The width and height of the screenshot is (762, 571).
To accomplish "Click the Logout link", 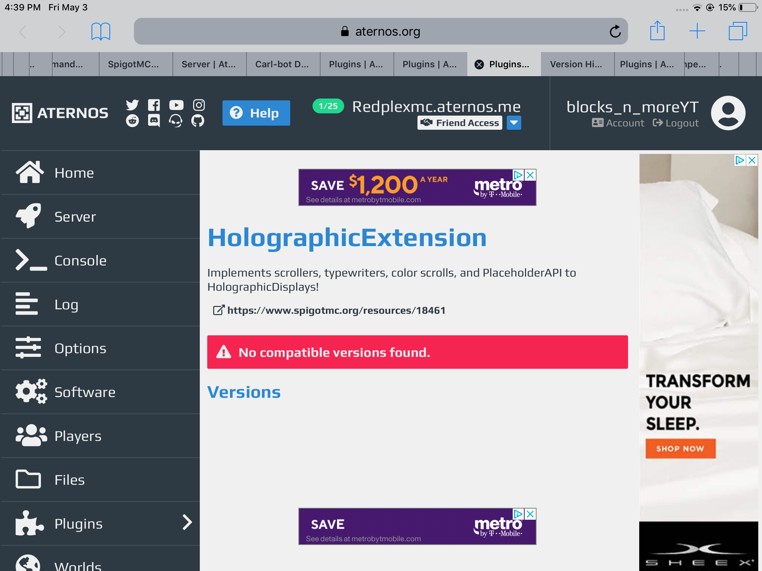I will tap(676, 123).
